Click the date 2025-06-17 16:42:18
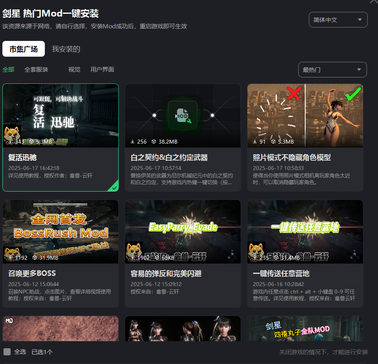 pyautogui.click(x=34, y=168)
